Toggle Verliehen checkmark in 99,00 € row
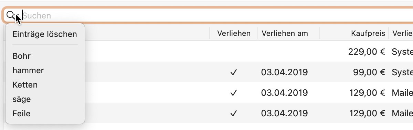Screen dimensions: 413x130 (x=234, y=73)
